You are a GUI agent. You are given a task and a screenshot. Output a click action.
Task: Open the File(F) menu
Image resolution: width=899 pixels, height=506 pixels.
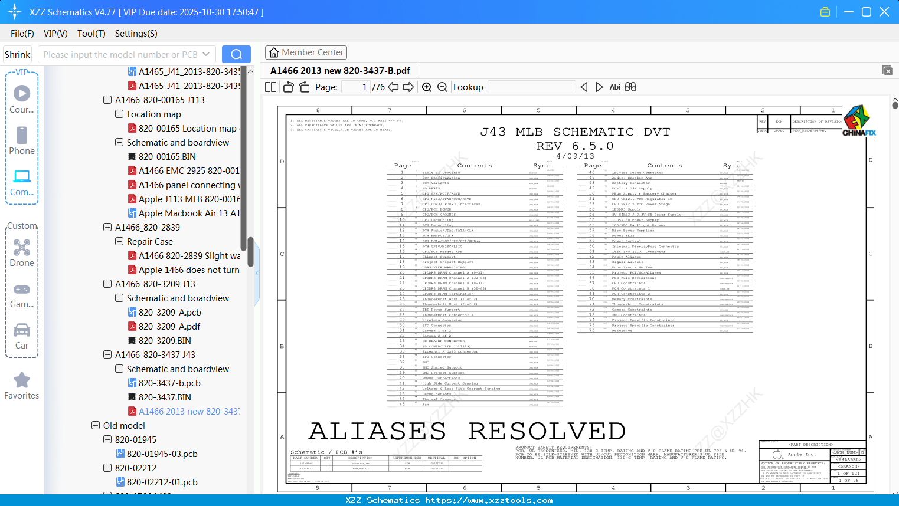tap(22, 34)
